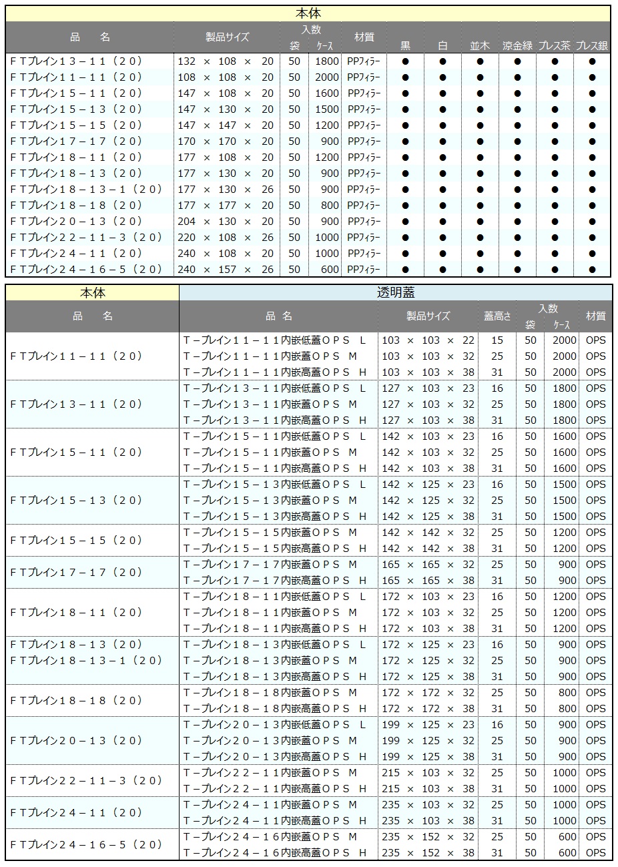Click the 黒 color column header
The height and width of the screenshot is (867, 618).
(x=405, y=45)
